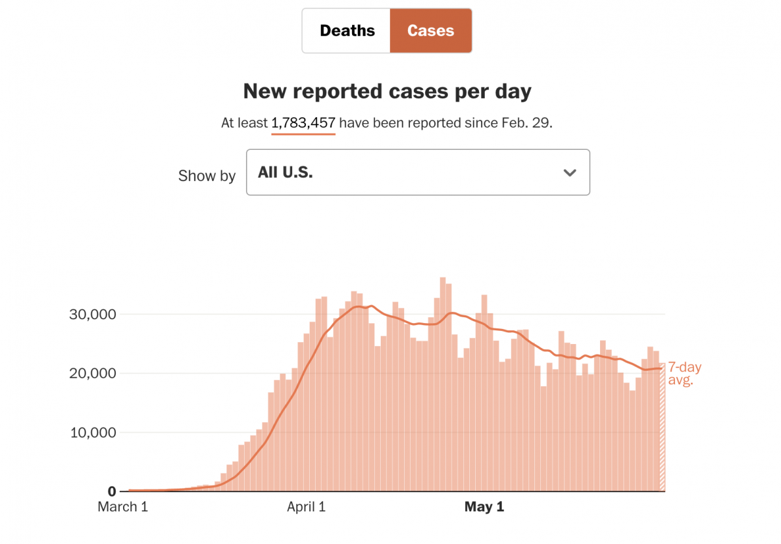Image resolution: width=781 pixels, height=544 pixels.
Task: Click the Show by label
Action: click(206, 176)
